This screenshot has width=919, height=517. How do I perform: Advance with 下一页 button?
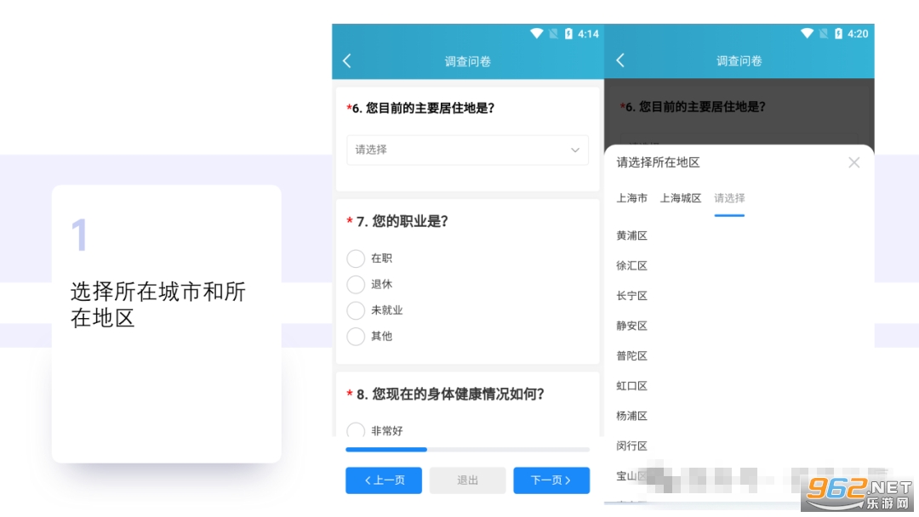tap(551, 480)
